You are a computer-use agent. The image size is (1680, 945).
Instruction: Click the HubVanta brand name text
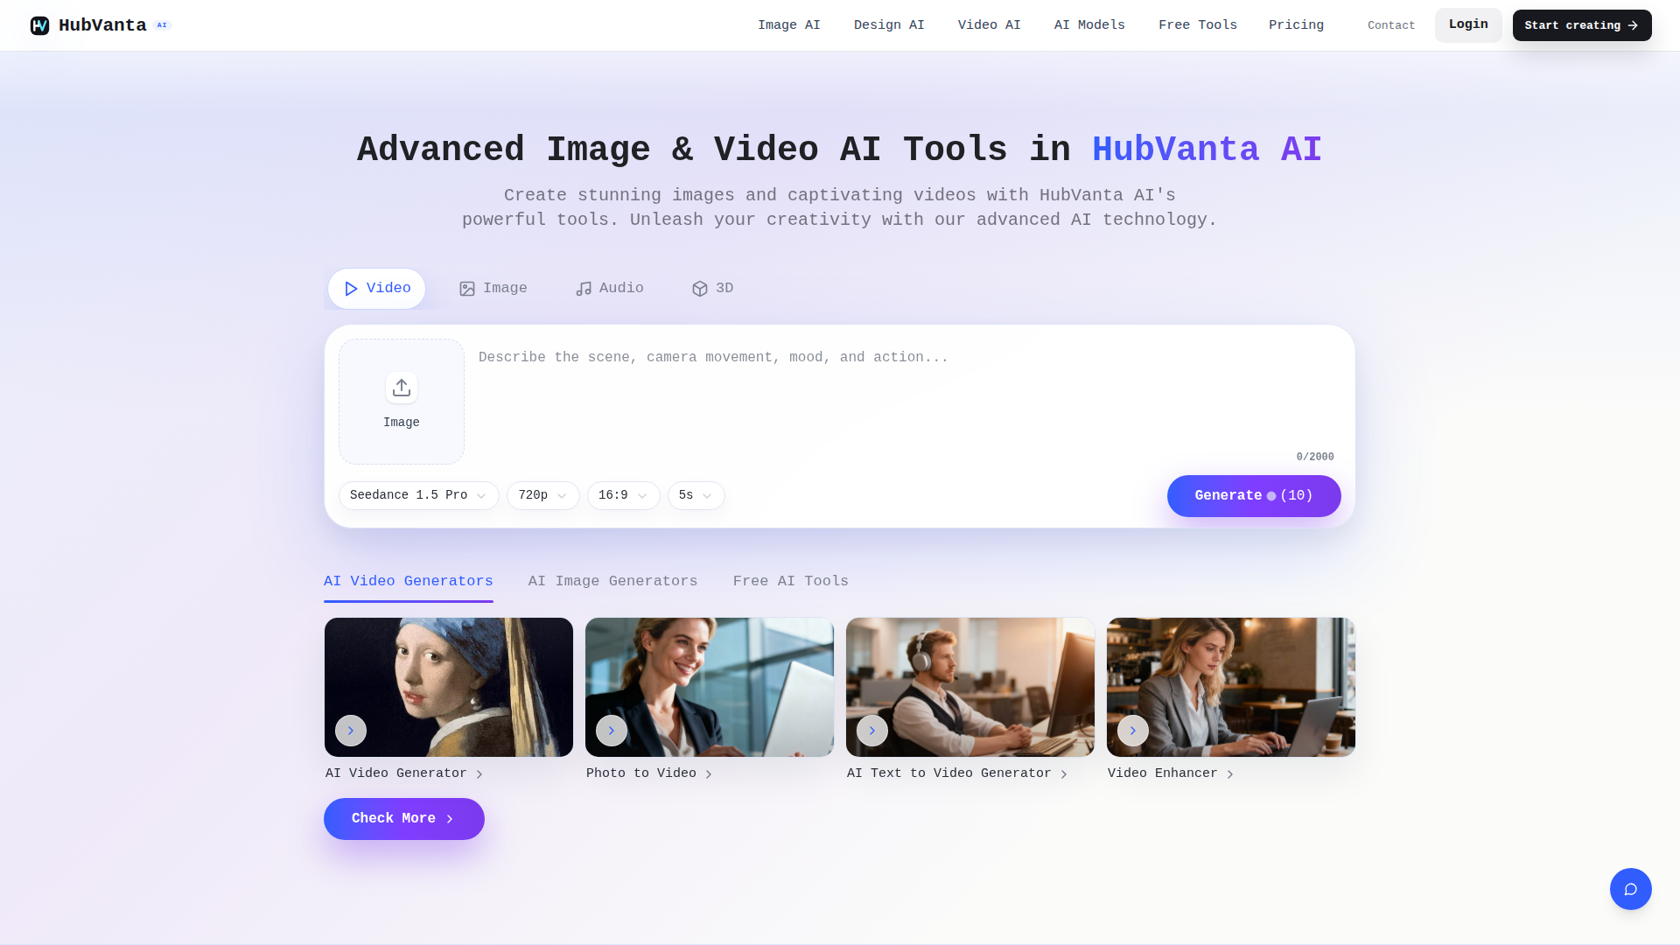(102, 25)
